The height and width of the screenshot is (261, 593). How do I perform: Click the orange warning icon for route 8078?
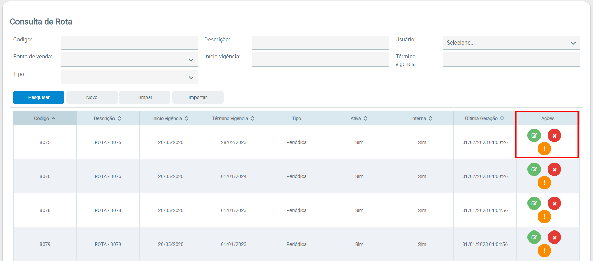click(x=544, y=217)
